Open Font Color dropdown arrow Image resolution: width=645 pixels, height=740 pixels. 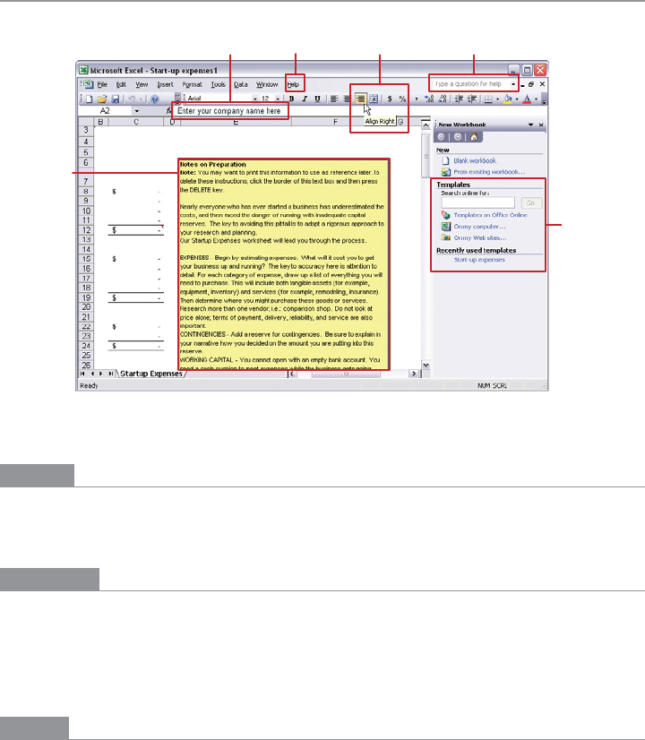[x=536, y=99]
